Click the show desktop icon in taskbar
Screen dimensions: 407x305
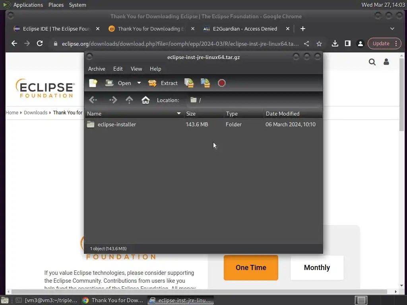tap(5, 300)
